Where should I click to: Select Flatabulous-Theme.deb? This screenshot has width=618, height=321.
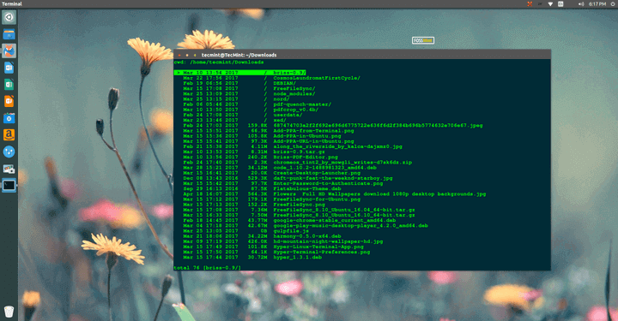[x=262, y=188]
